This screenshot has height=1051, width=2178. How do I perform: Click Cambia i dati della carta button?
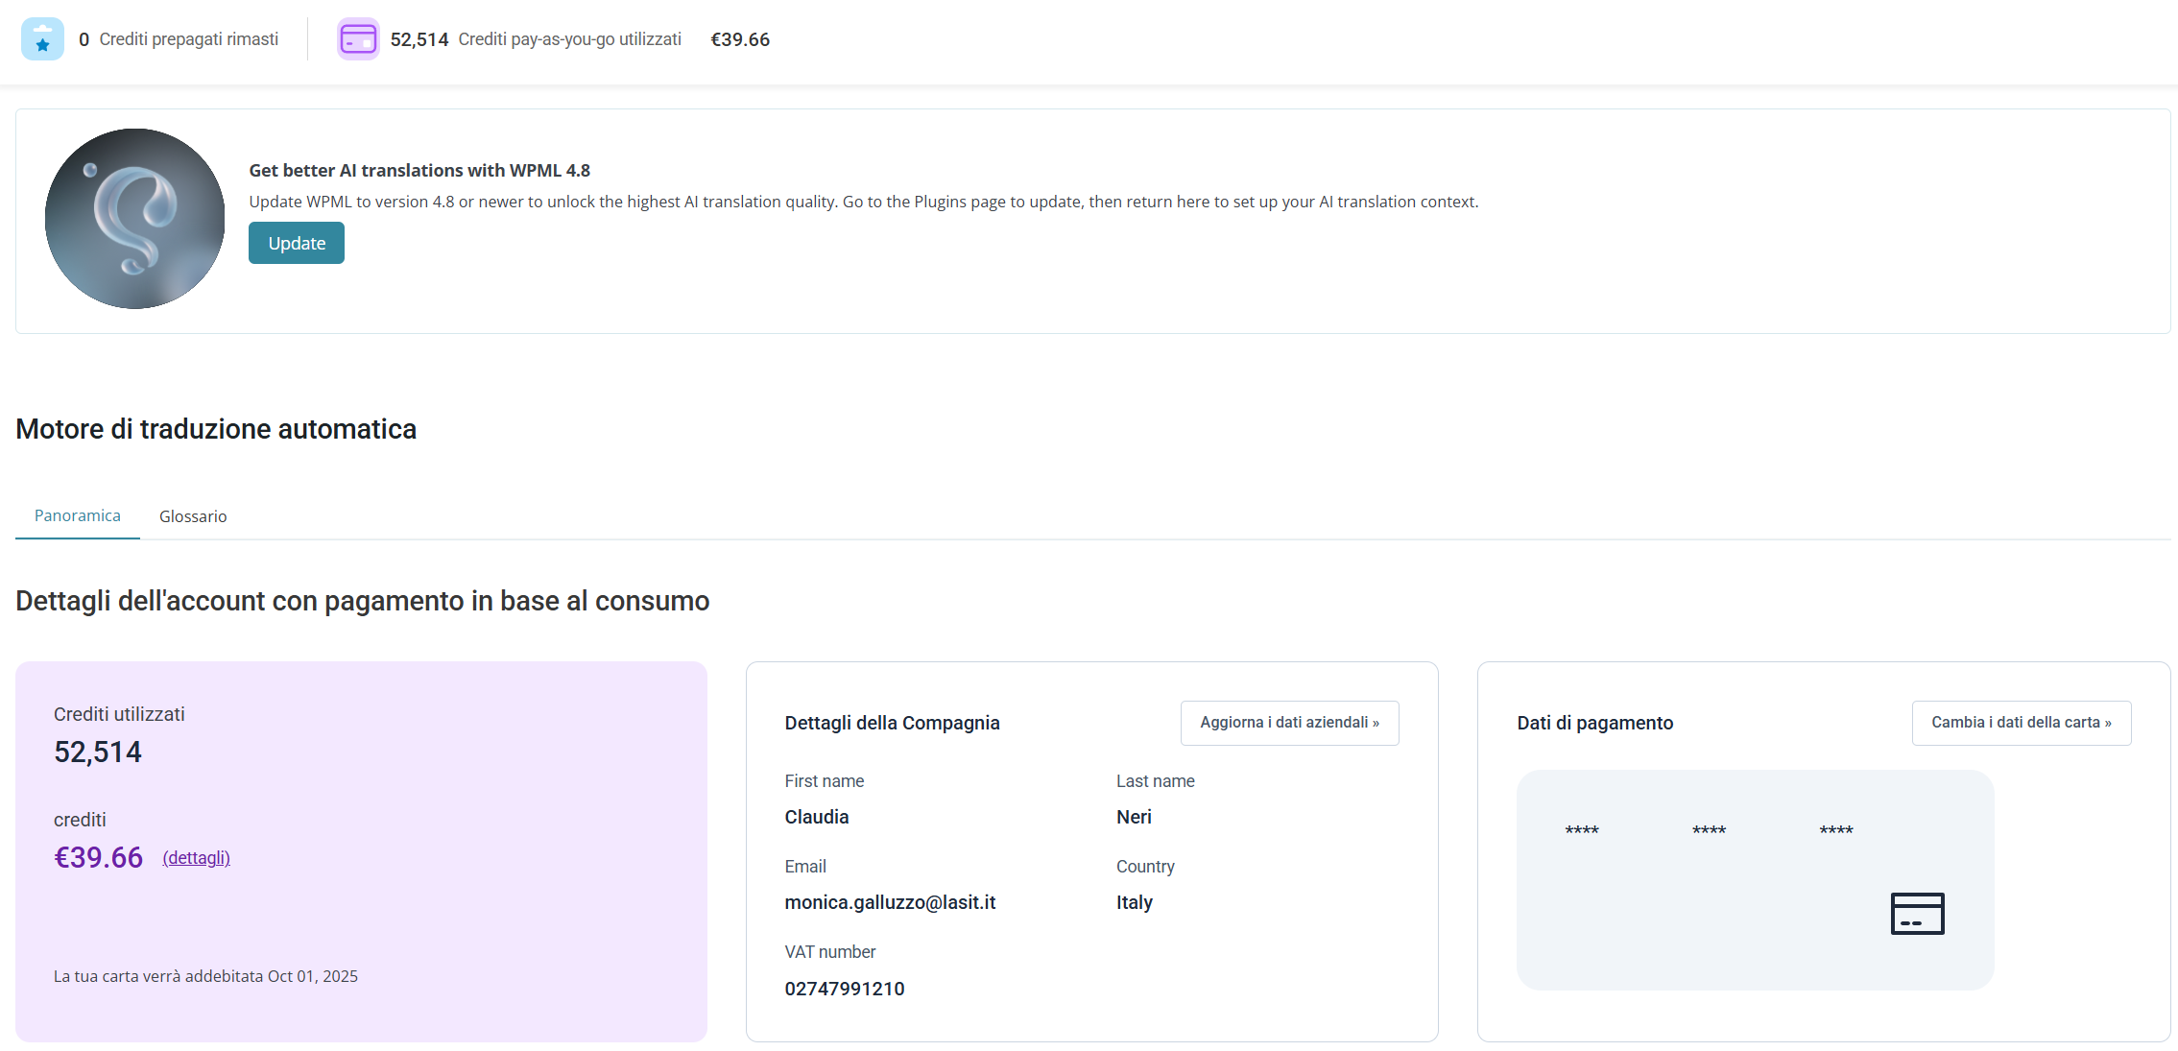(x=2021, y=723)
